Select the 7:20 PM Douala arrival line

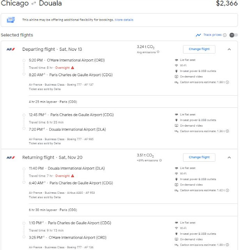(68, 129)
